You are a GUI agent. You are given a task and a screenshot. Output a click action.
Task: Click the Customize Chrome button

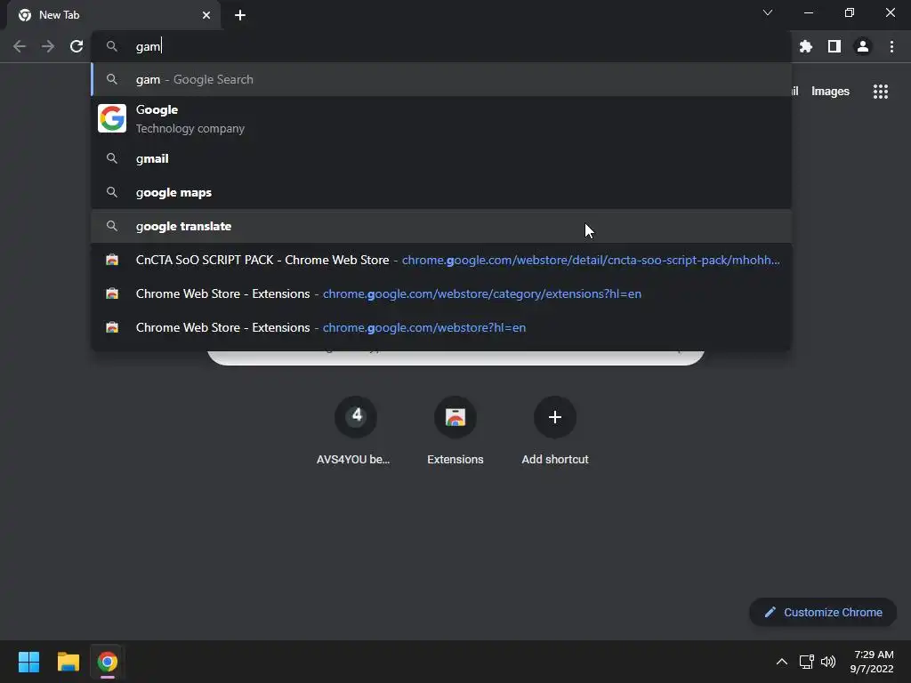click(823, 612)
